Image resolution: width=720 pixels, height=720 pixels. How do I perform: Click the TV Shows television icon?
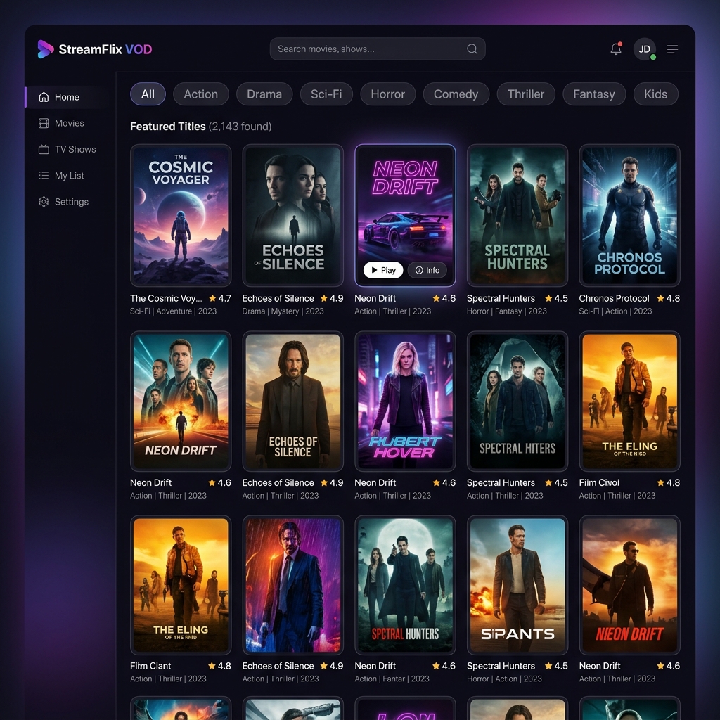point(44,149)
